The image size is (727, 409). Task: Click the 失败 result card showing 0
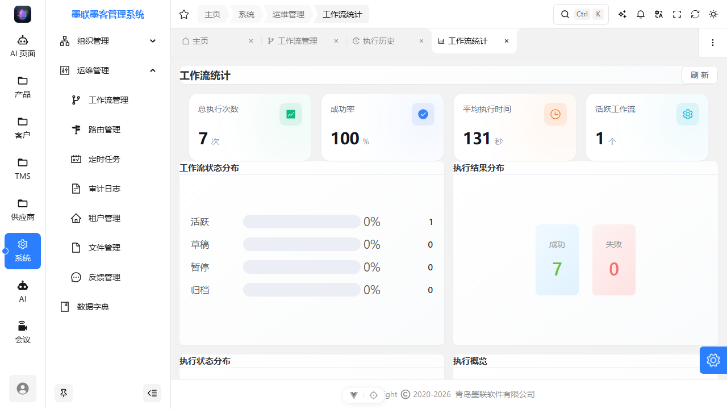coord(614,260)
